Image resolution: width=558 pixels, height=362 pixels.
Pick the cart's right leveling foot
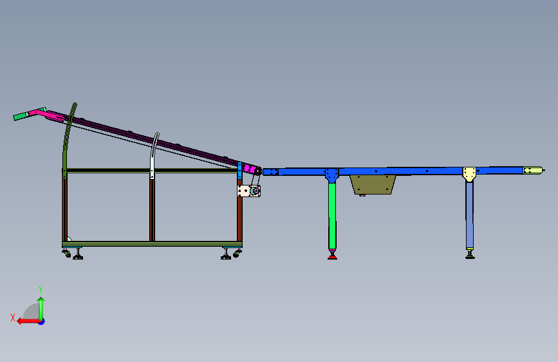226,254
